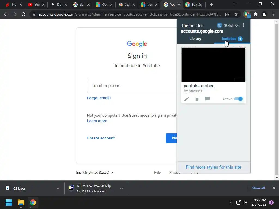Open volume icon in system tray
Screen dimensions: 279x209
tap(245, 202)
